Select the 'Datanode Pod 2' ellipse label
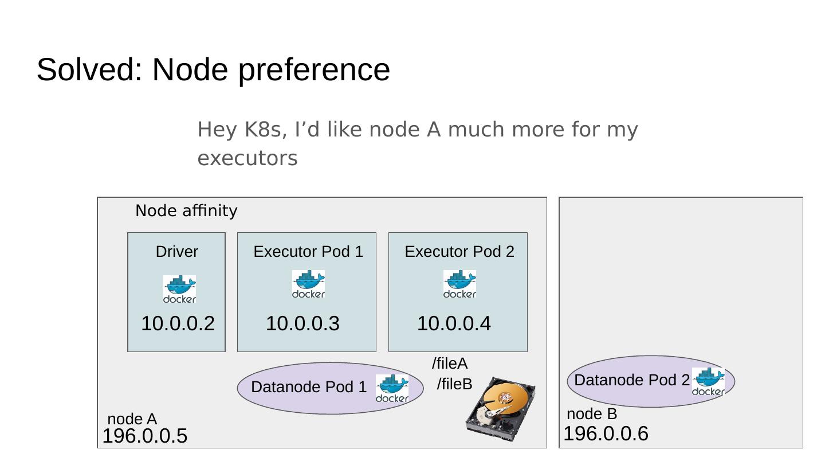 (632, 380)
